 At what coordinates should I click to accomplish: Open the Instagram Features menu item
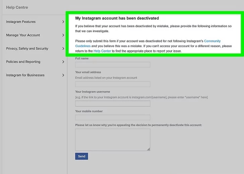(x=21, y=22)
